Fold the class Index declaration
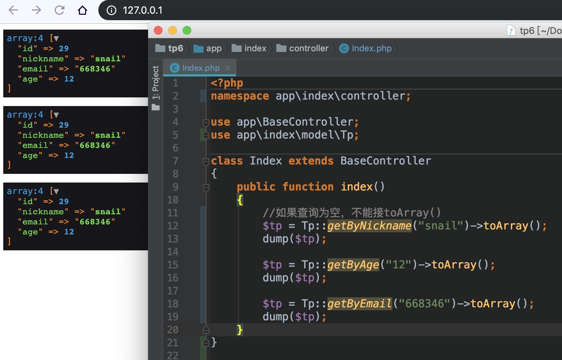This screenshot has width=562, height=360. click(206, 162)
